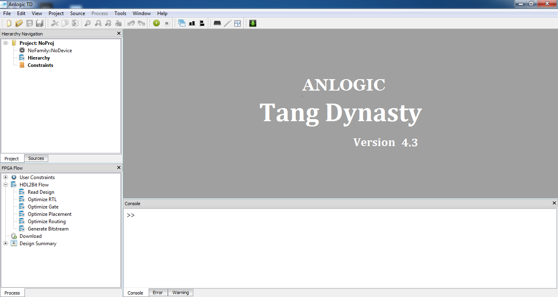Select the Hierarchy tree item
The height and width of the screenshot is (297, 558).
(x=39, y=58)
